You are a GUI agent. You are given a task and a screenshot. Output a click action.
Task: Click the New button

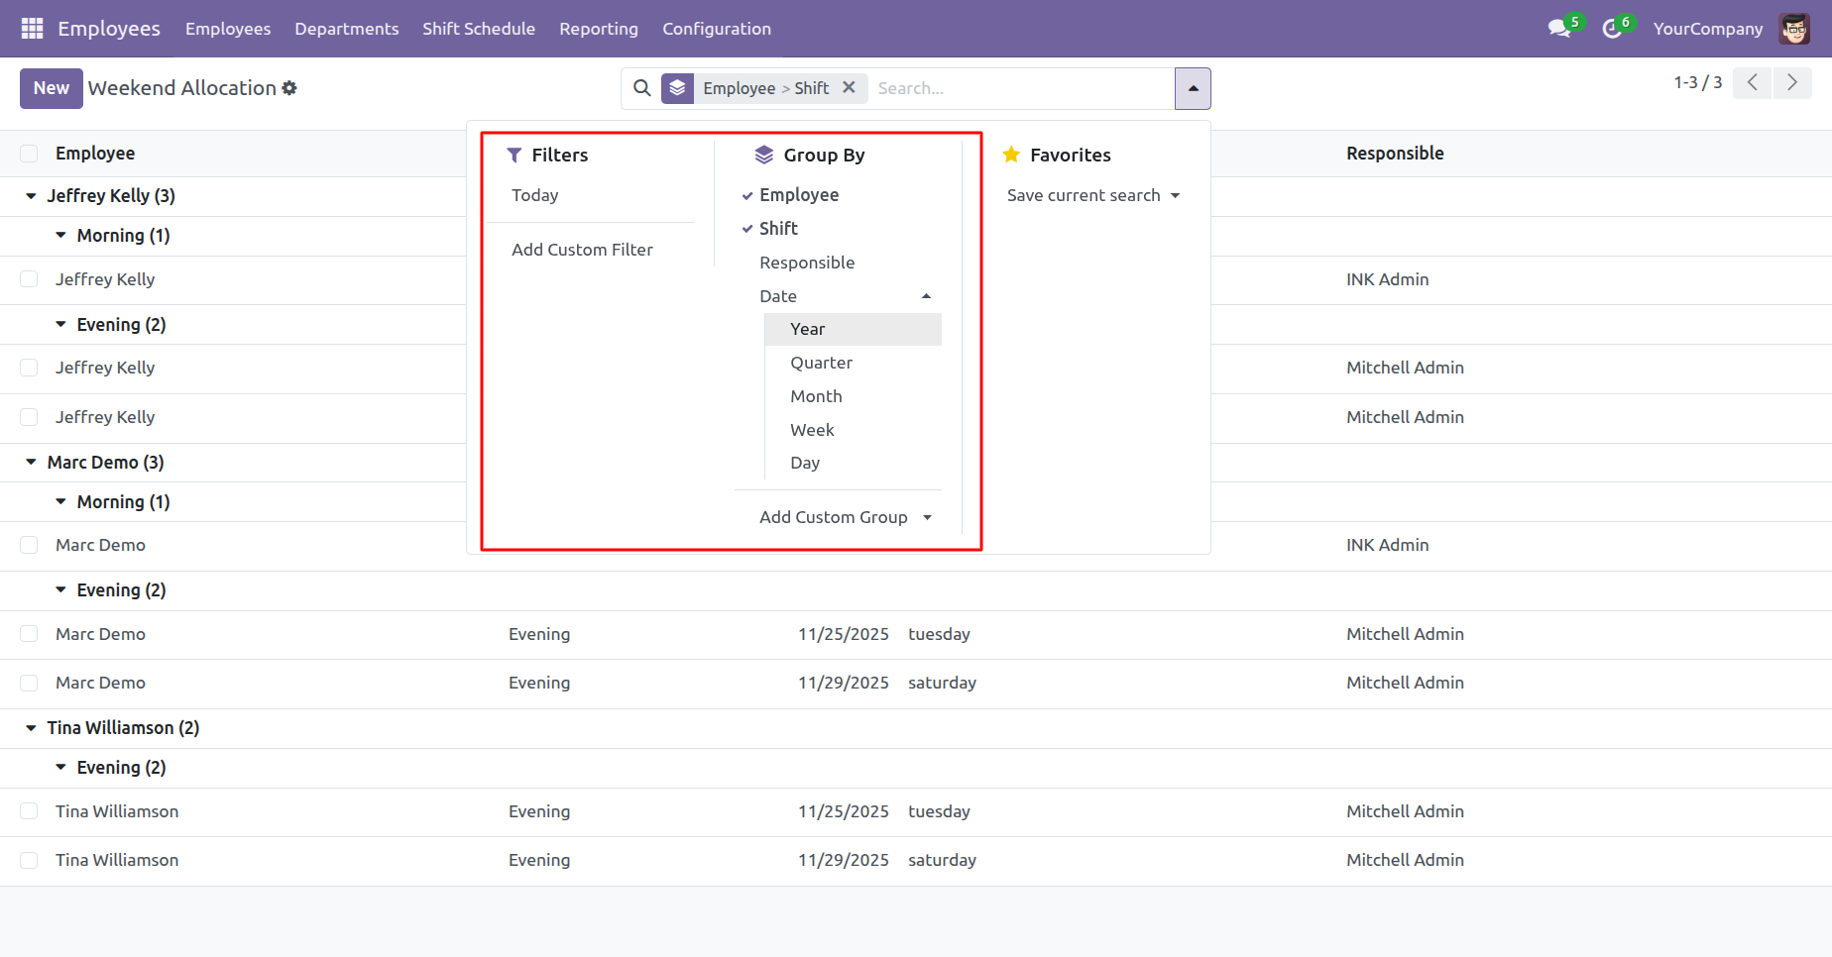[x=52, y=88]
